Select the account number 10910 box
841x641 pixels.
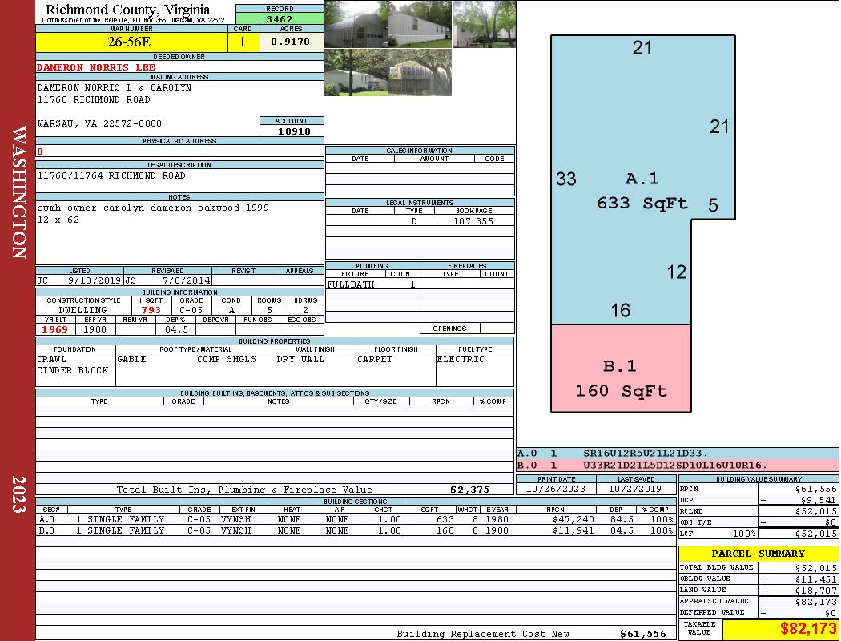click(292, 131)
